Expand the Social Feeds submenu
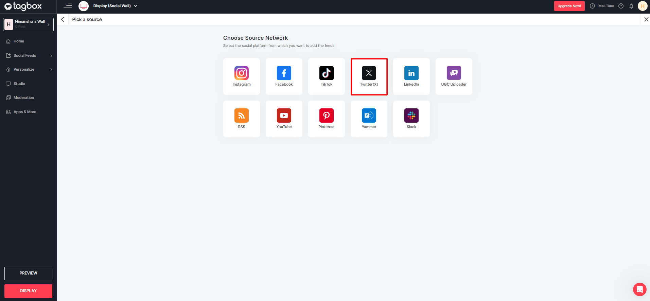This screenshot has width=650, height=301. (x=29, y=55)
